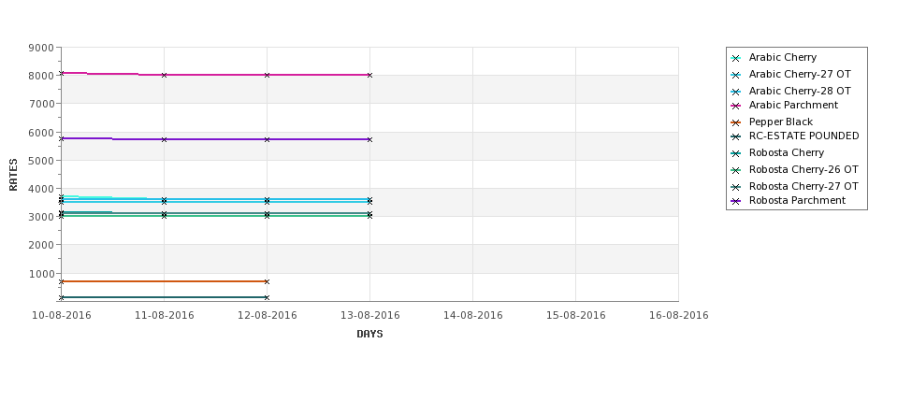Image resolution: width=912 pixels, height=401 pixels.
Task: Click the Robosta Cherry-26 OT legend marker
Action: [x=736, y=170]
